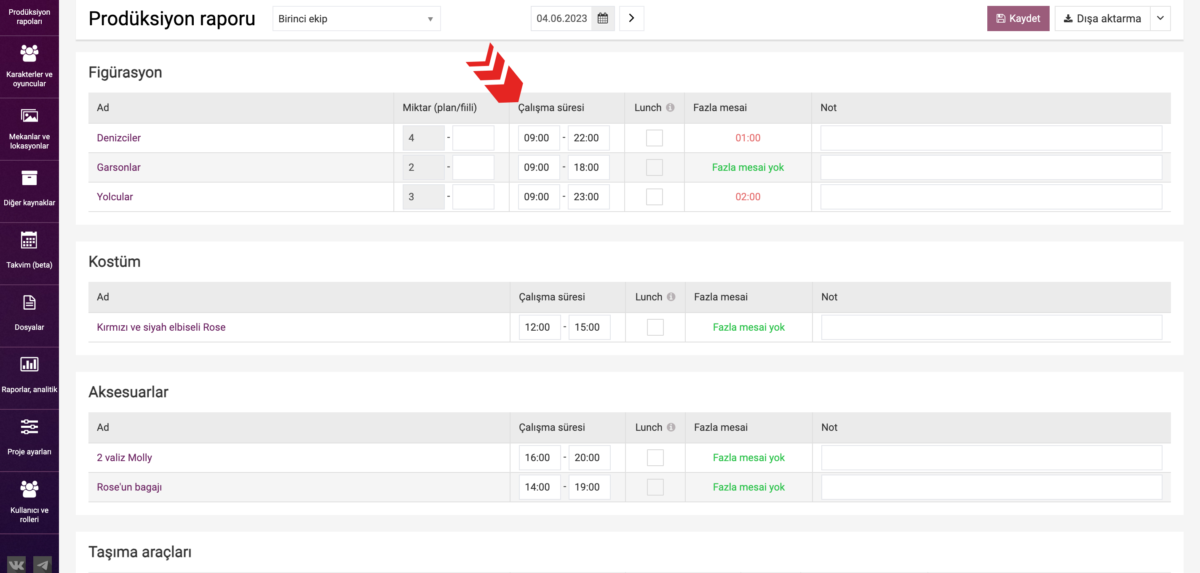This screenshot has height=573, width=1200.
Task: Open Takvim (beta) calendar icon
Action: (x=29, y=240)
